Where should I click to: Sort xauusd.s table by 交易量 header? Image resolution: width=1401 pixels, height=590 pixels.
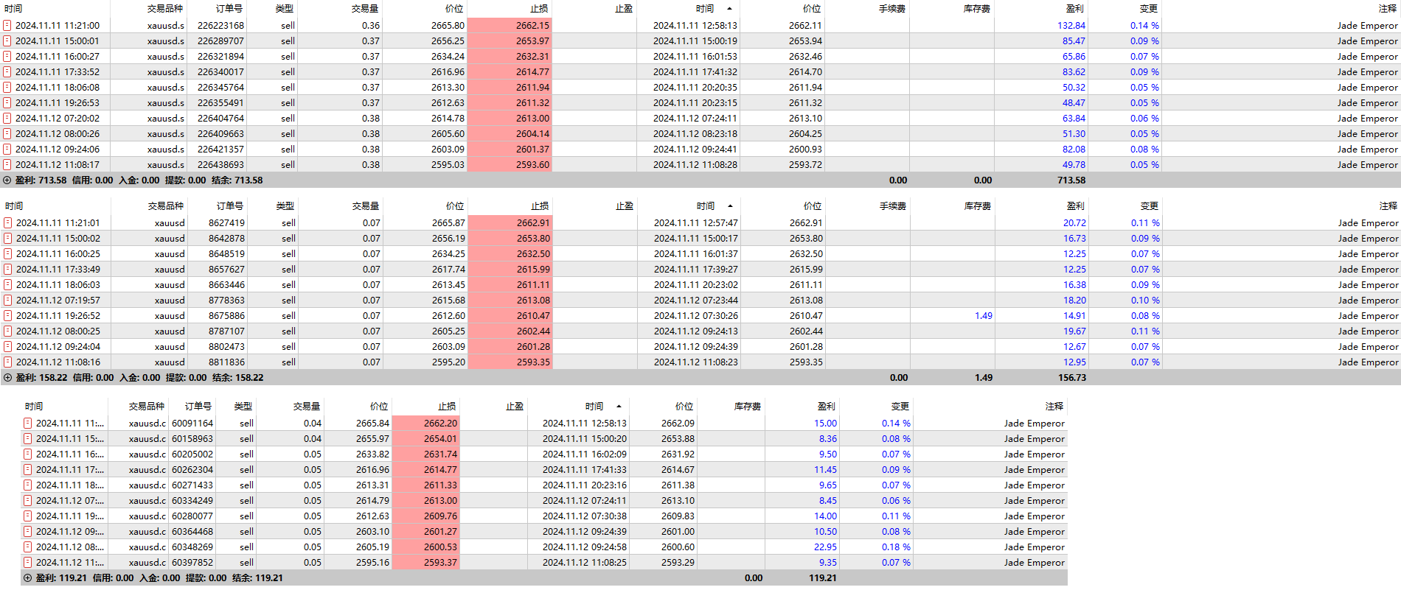(x=365, y=9)
